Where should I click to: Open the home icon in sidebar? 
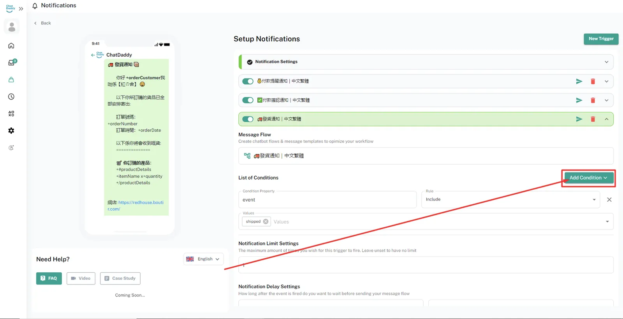click(11, 46)
